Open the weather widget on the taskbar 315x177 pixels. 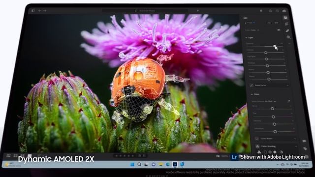click(13, 165)
